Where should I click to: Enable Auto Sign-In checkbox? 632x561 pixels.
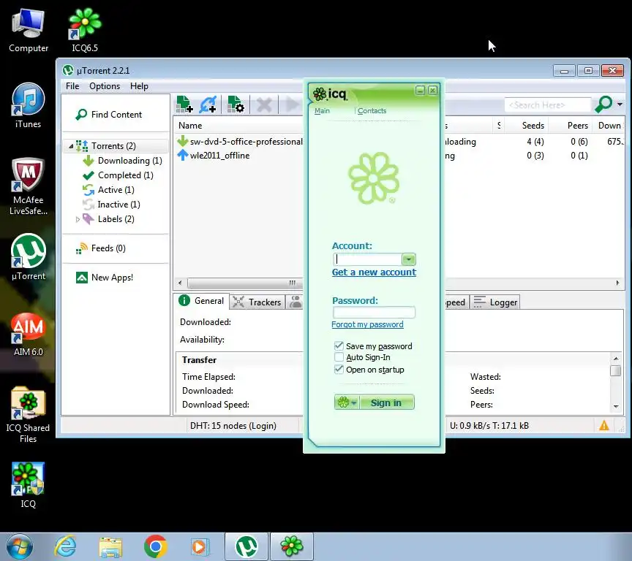(x=339, y=357)
